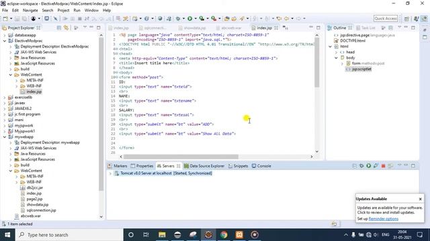This screenshot has height=241, width=430.
Task: Click the Debug bug icon in toolbar
Action: pyautogui.click(x=178, y=19)
